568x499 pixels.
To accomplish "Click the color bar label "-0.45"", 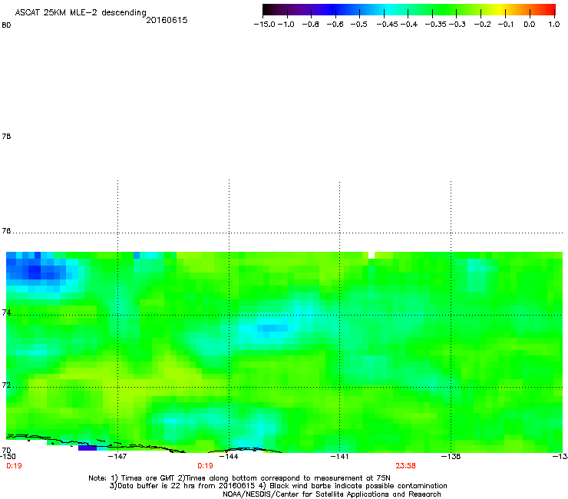I will tap(388, 25).
